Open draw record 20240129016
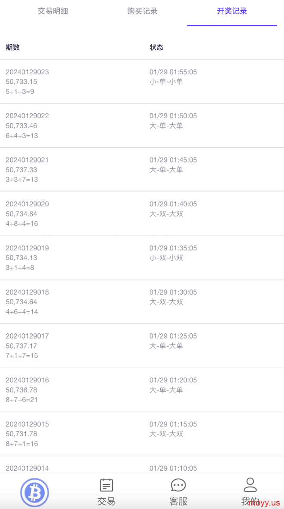Image resolution: width=284 pixels, height=509 pixels. coord(27,380)
